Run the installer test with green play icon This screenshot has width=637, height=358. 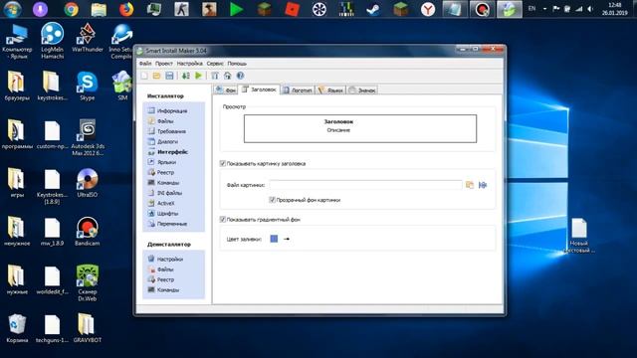coord(198,76)
